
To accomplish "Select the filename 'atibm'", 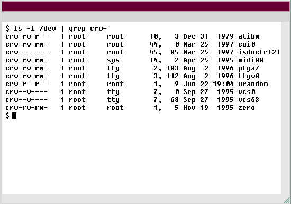I will (249, 36).
